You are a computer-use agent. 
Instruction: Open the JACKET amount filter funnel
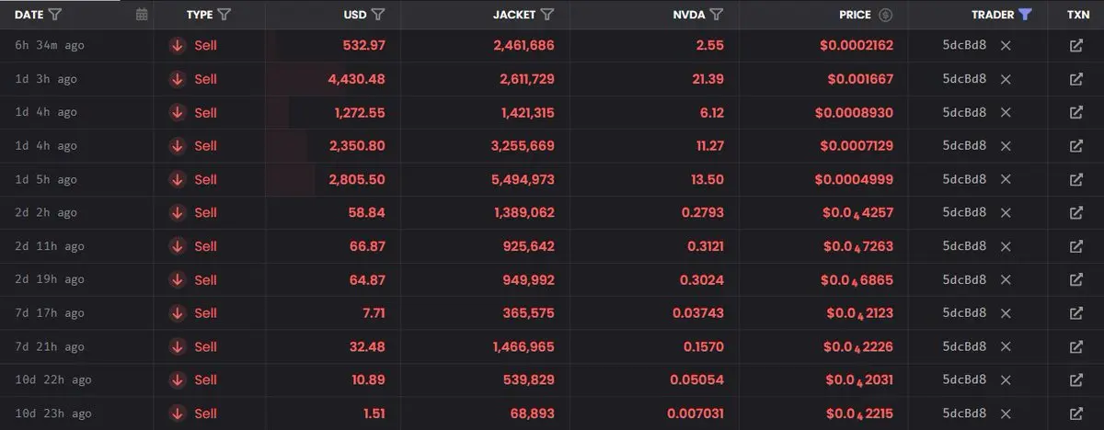547,15
